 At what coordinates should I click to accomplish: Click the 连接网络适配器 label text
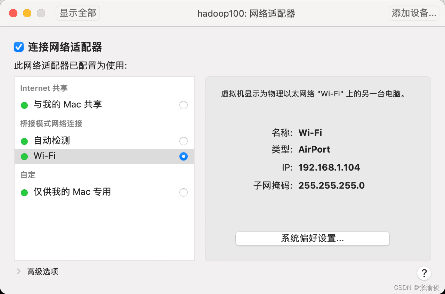pos(65,47)
